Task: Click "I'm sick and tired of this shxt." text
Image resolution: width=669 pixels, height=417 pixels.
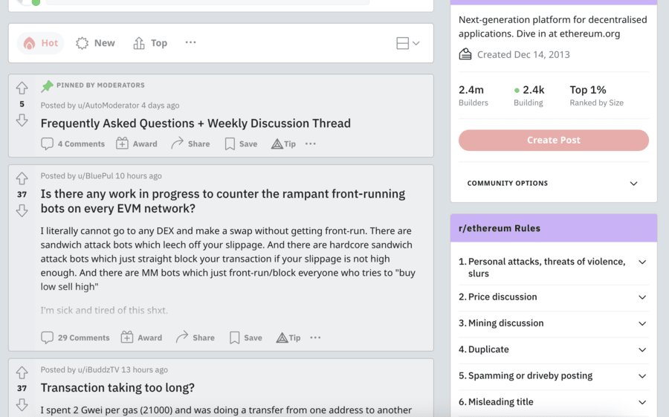Action: point(104,310)
